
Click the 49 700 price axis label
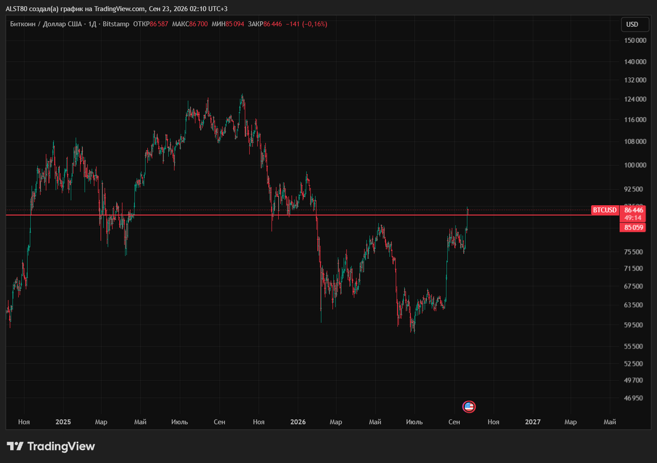tap(635, 380)
